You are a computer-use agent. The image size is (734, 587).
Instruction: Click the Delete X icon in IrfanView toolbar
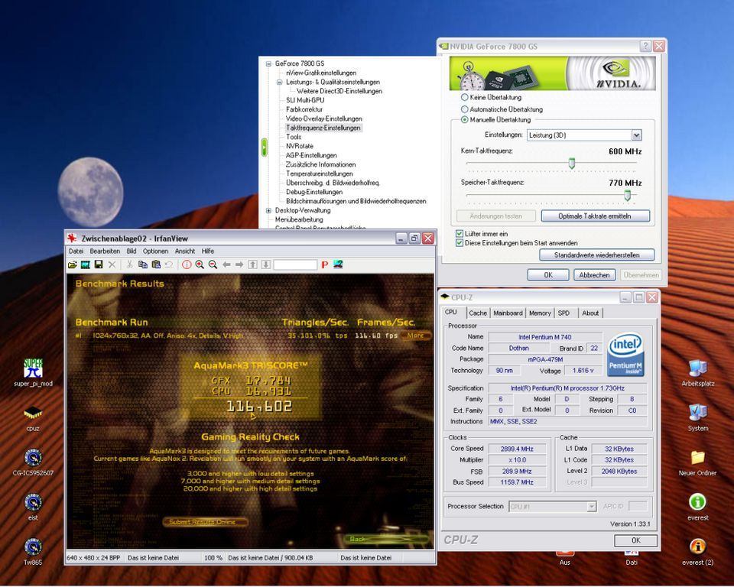click(x=112, y=265)
